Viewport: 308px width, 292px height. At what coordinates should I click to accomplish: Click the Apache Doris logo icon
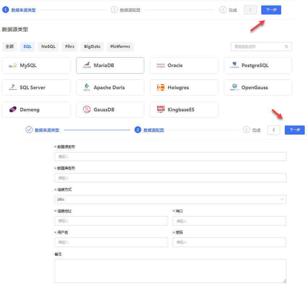click(87, 87)
